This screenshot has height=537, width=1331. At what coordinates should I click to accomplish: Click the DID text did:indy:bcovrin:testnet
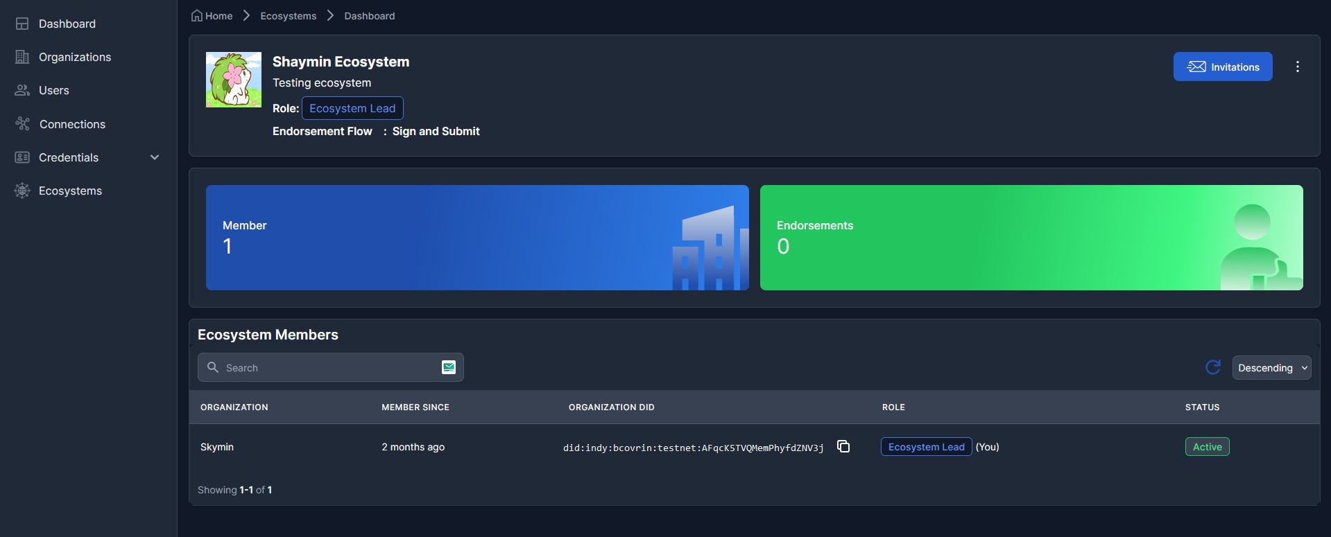[694, 448]
